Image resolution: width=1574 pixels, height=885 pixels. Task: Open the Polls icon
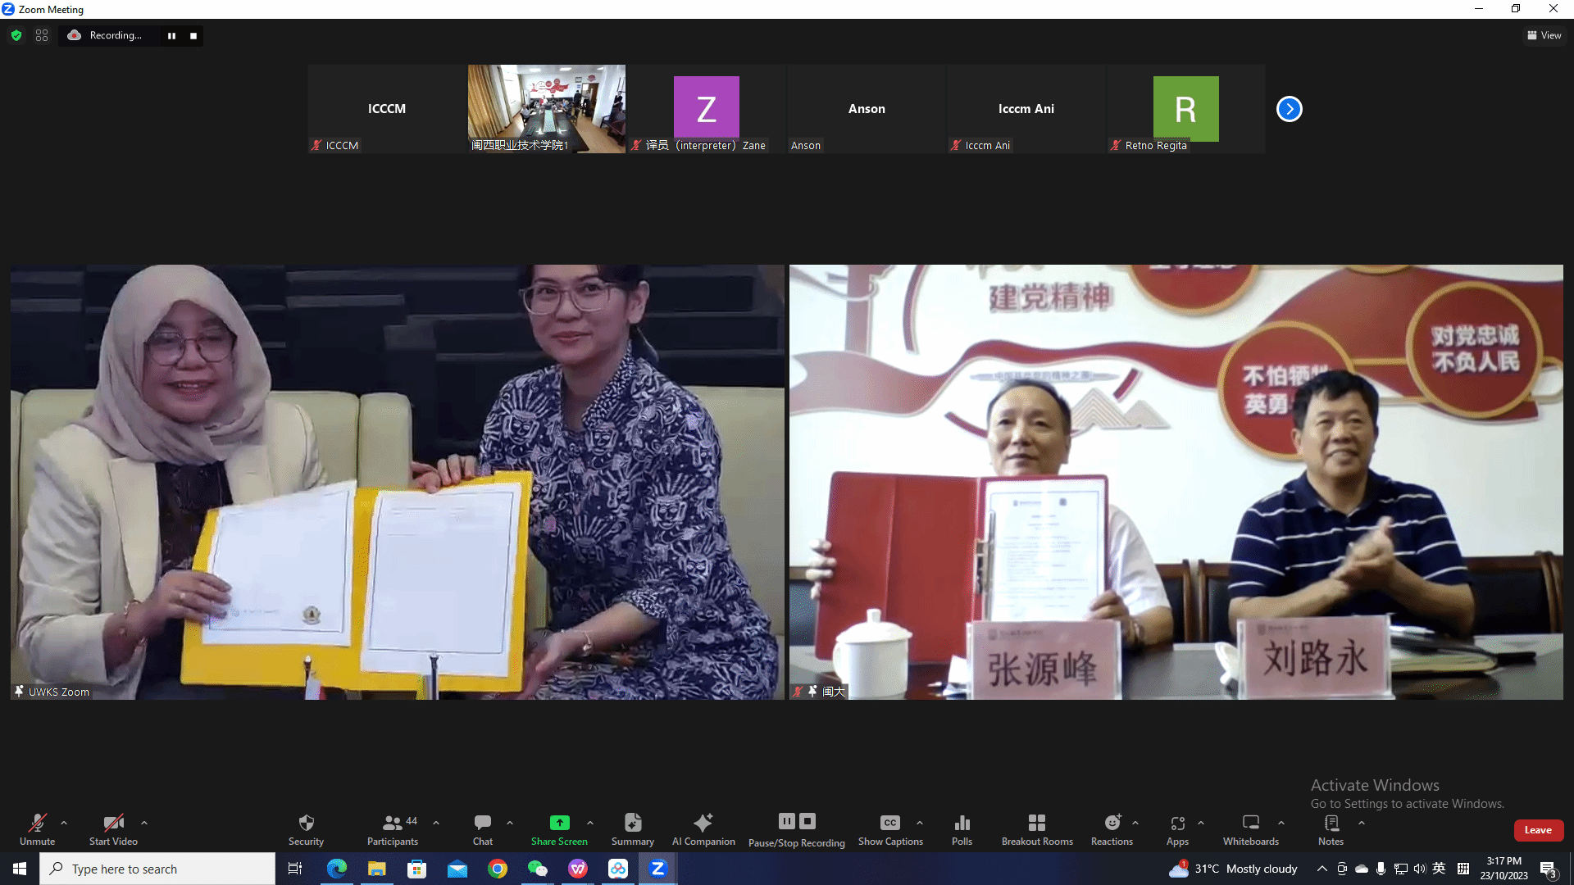click(x=962, y=823)
